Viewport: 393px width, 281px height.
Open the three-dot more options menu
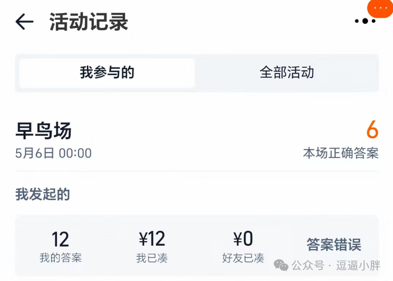[365, 21]
